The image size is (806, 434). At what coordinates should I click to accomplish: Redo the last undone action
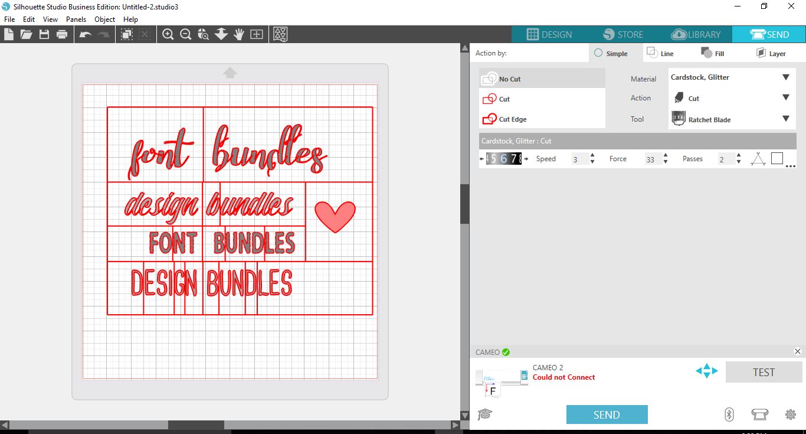pyautogui.click(x=103, y=35)
